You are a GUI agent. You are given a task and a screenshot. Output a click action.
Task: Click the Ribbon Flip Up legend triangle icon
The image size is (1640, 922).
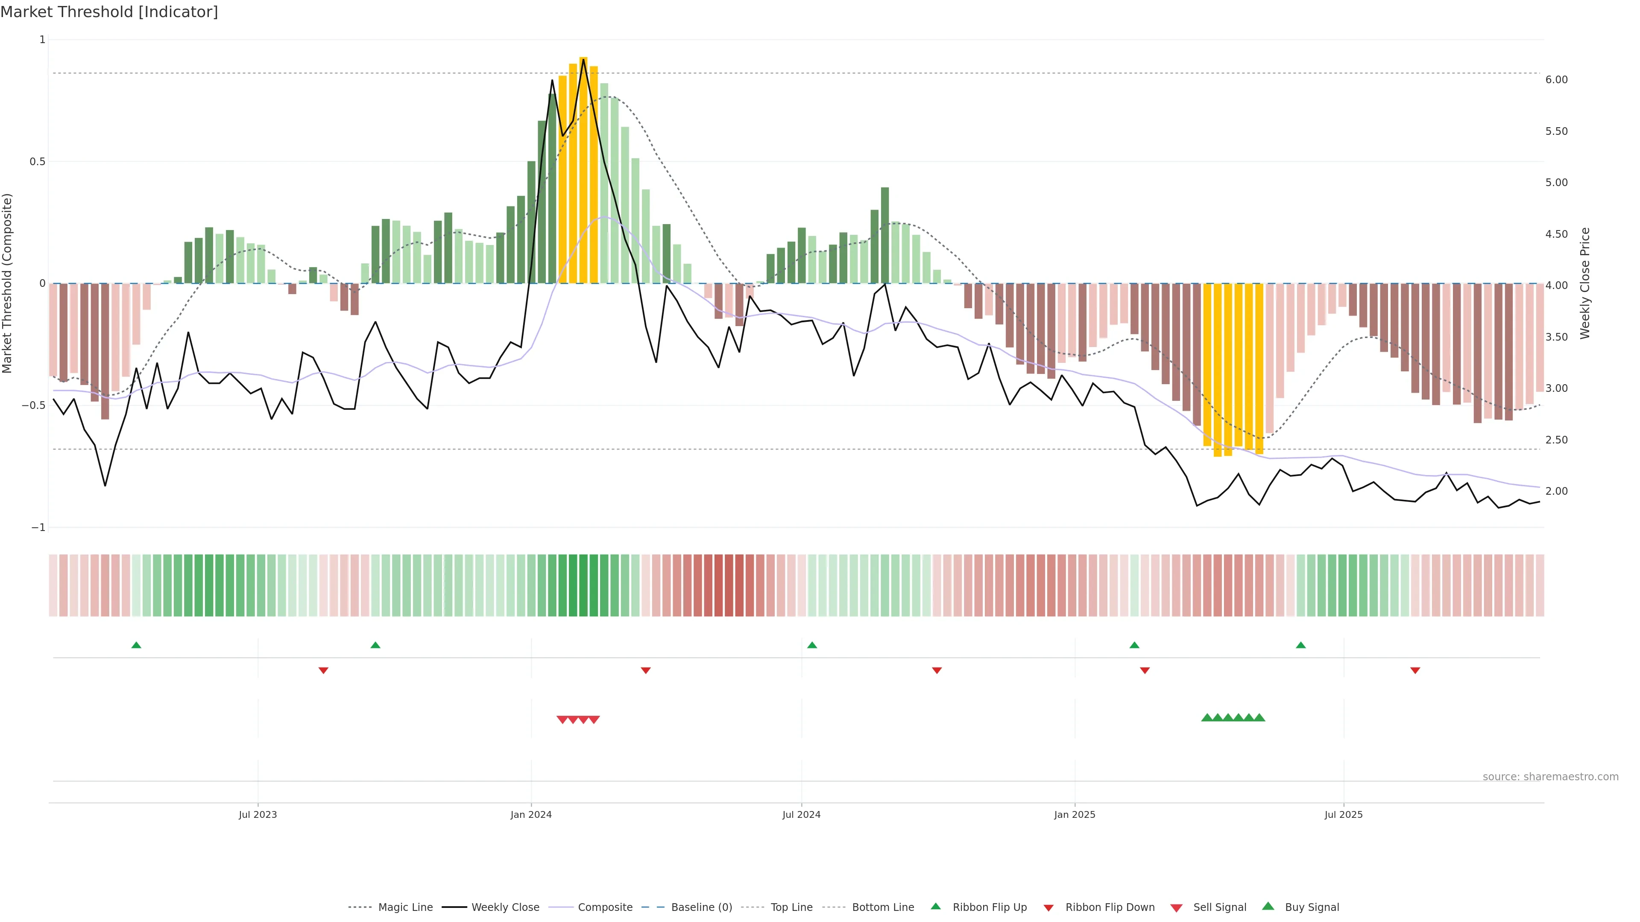(x=935, y=906)
